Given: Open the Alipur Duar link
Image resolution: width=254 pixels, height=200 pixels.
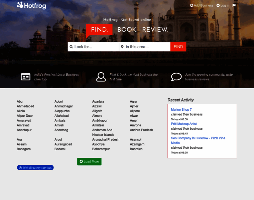Looking at the screenshot, I should [25, 116].
